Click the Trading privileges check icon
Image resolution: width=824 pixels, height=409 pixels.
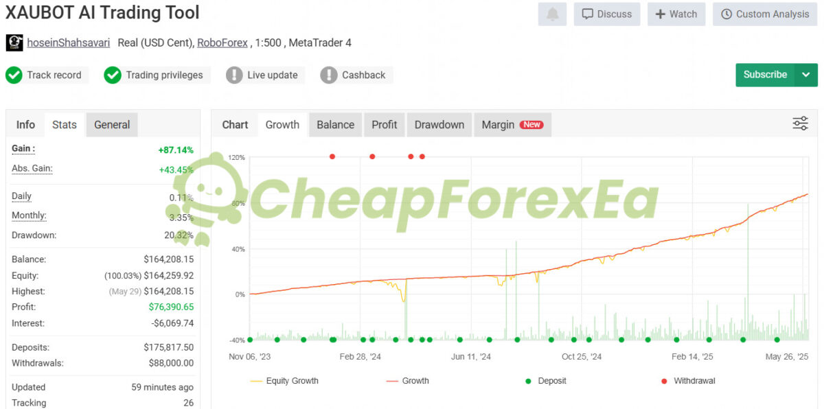(113, 75)
